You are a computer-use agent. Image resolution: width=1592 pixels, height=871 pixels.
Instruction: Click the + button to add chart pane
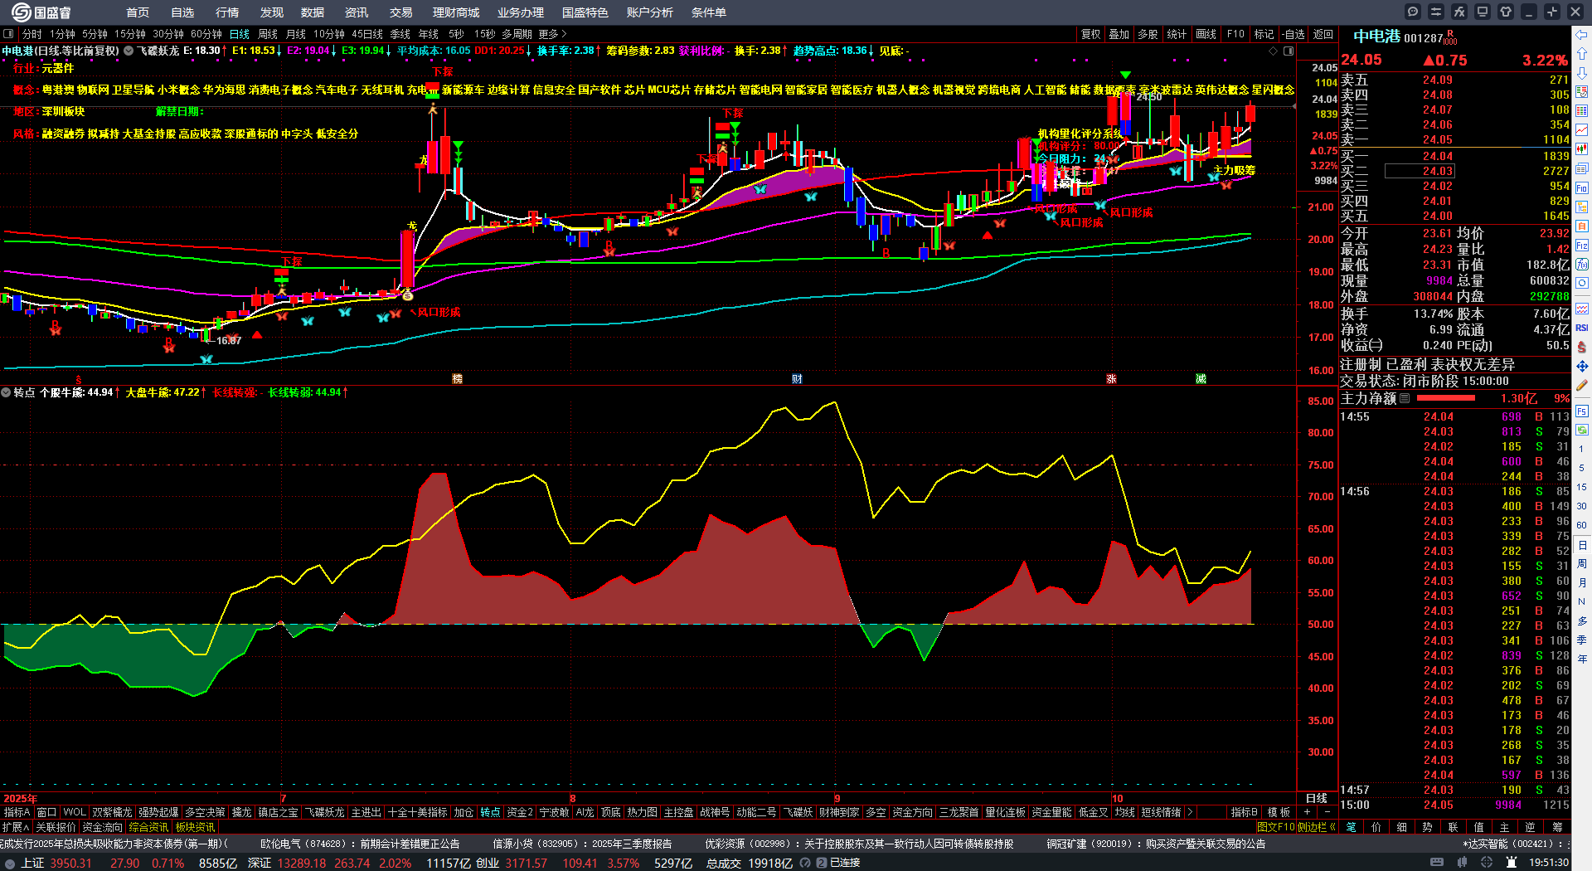pyautogui.click(x=1307, y=812)
